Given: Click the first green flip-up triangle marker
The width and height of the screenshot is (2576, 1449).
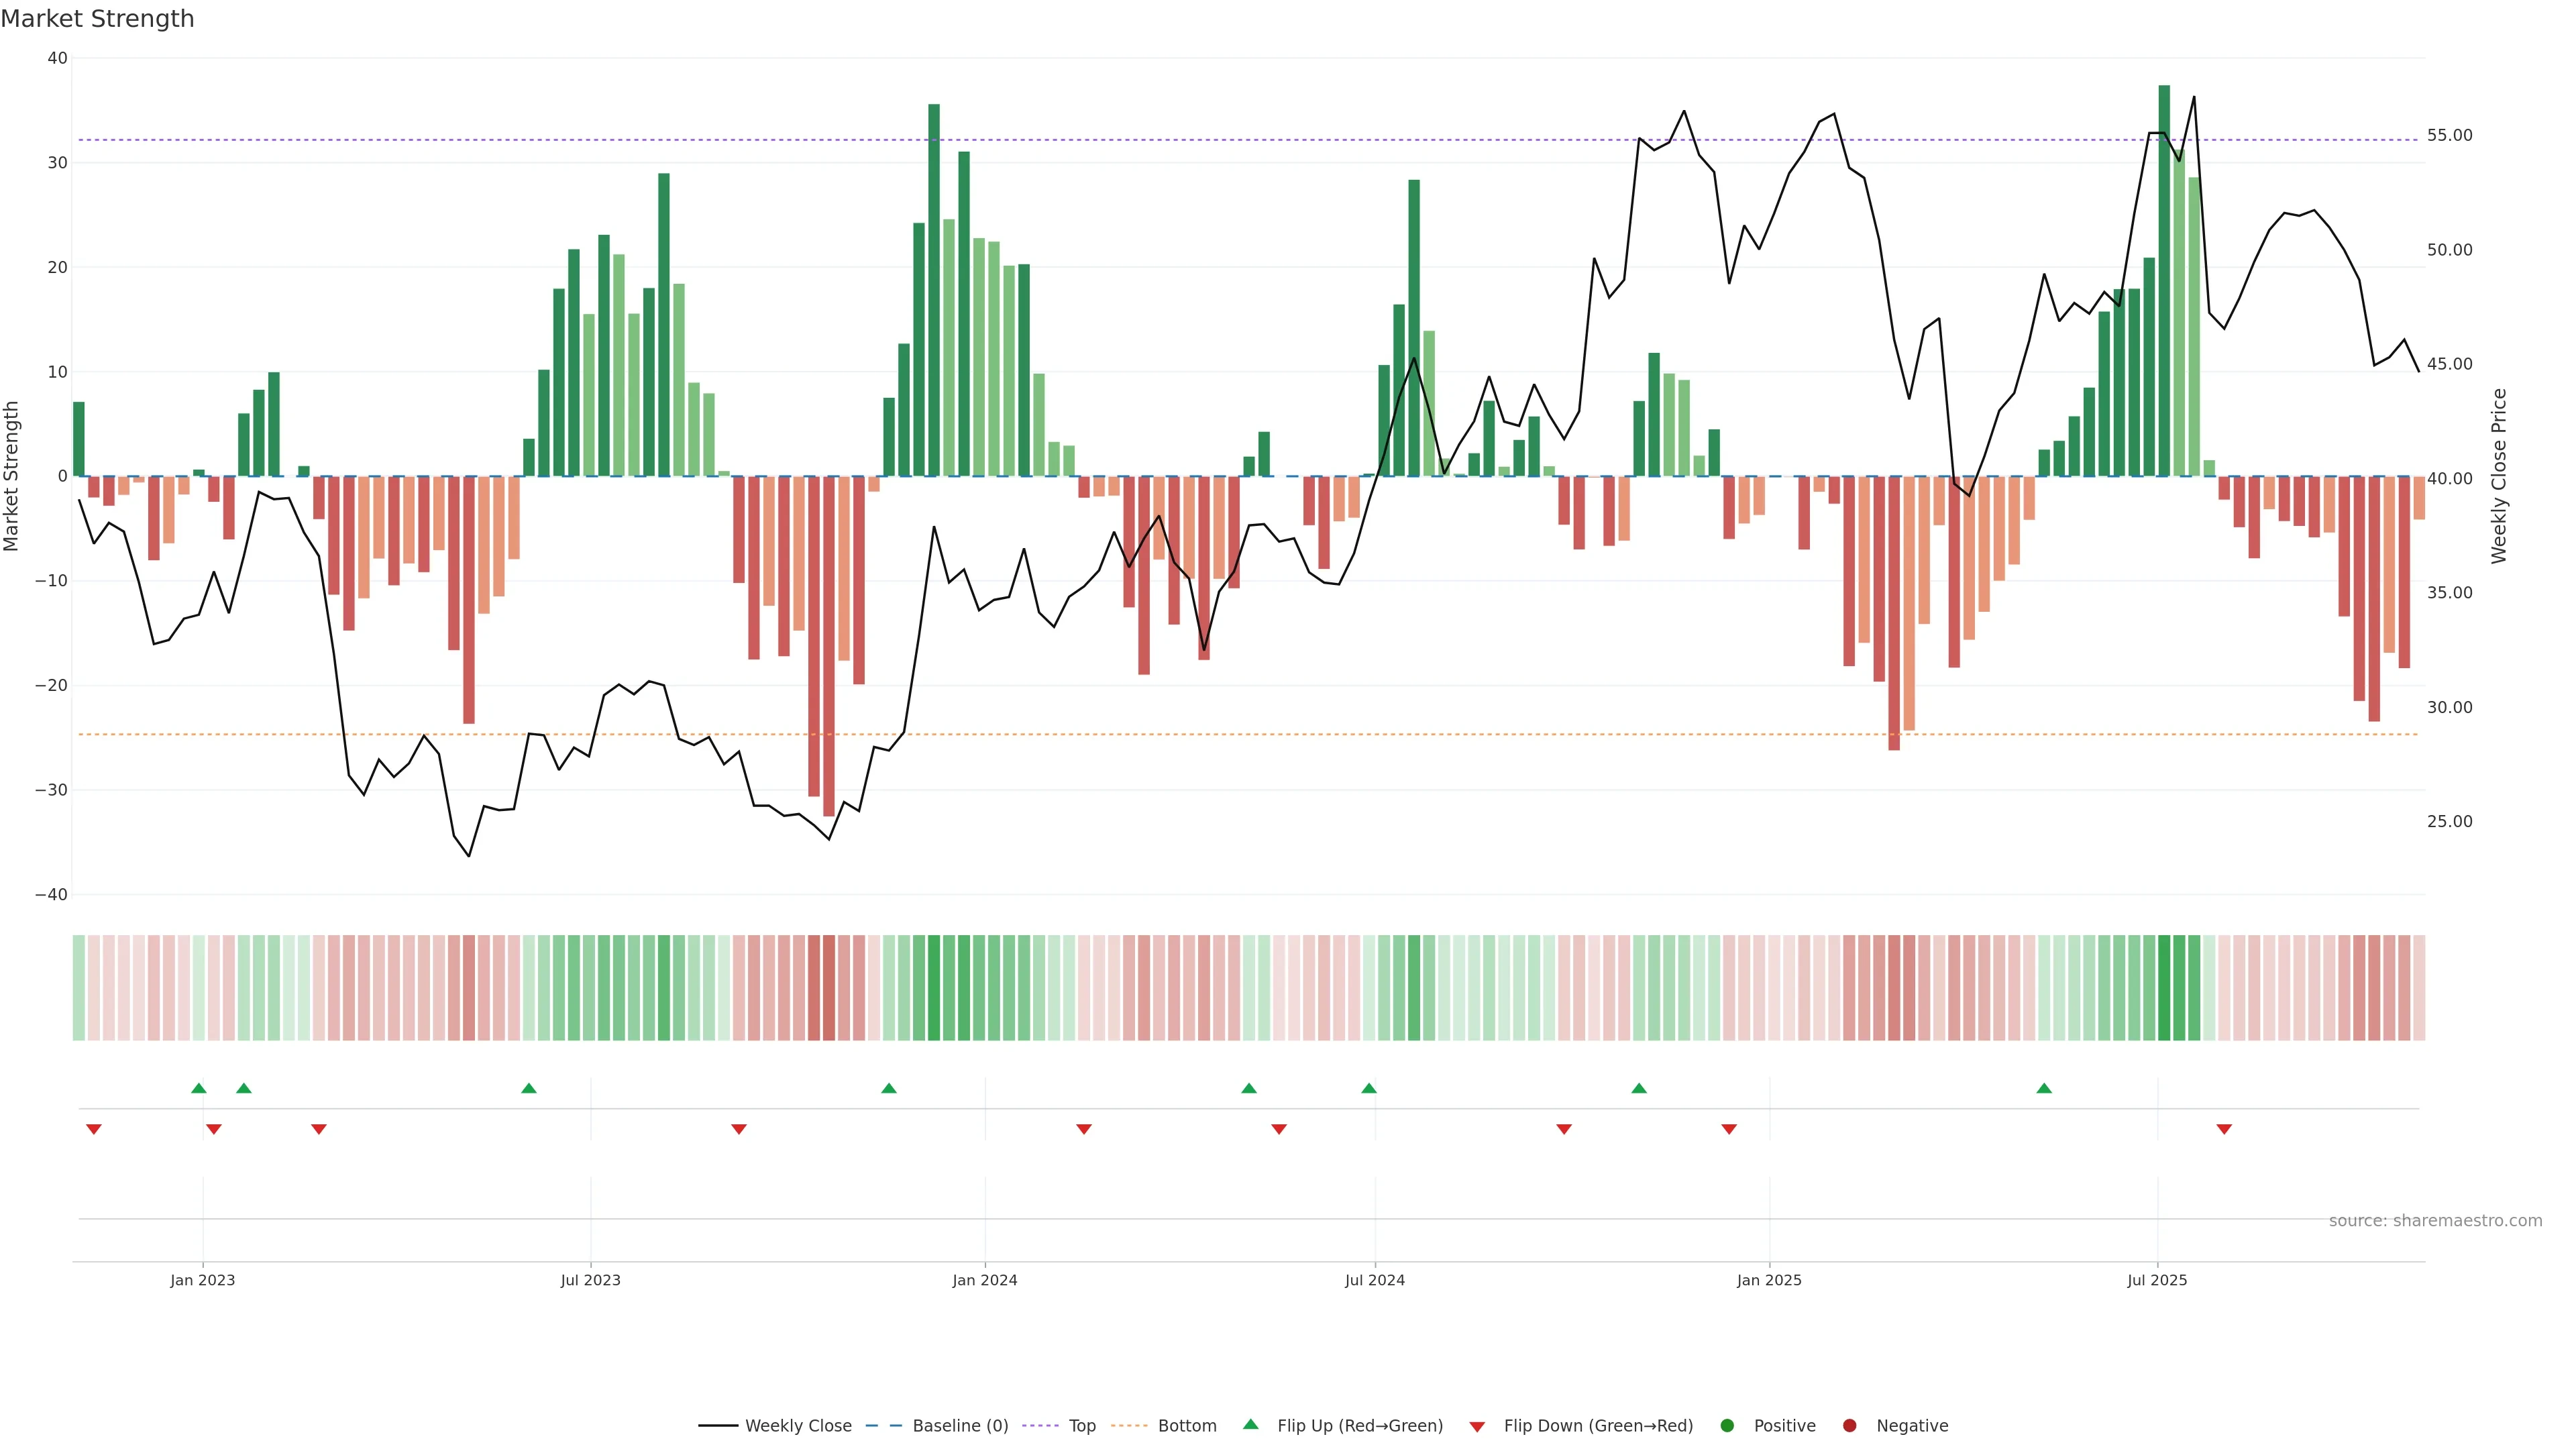Looking at the screenshot, I should [198, 1088].
